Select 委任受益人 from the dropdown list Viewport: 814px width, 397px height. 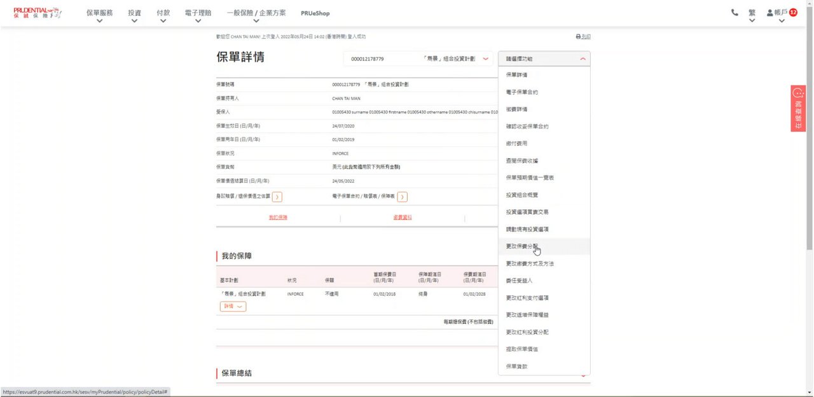coord(519,281)
